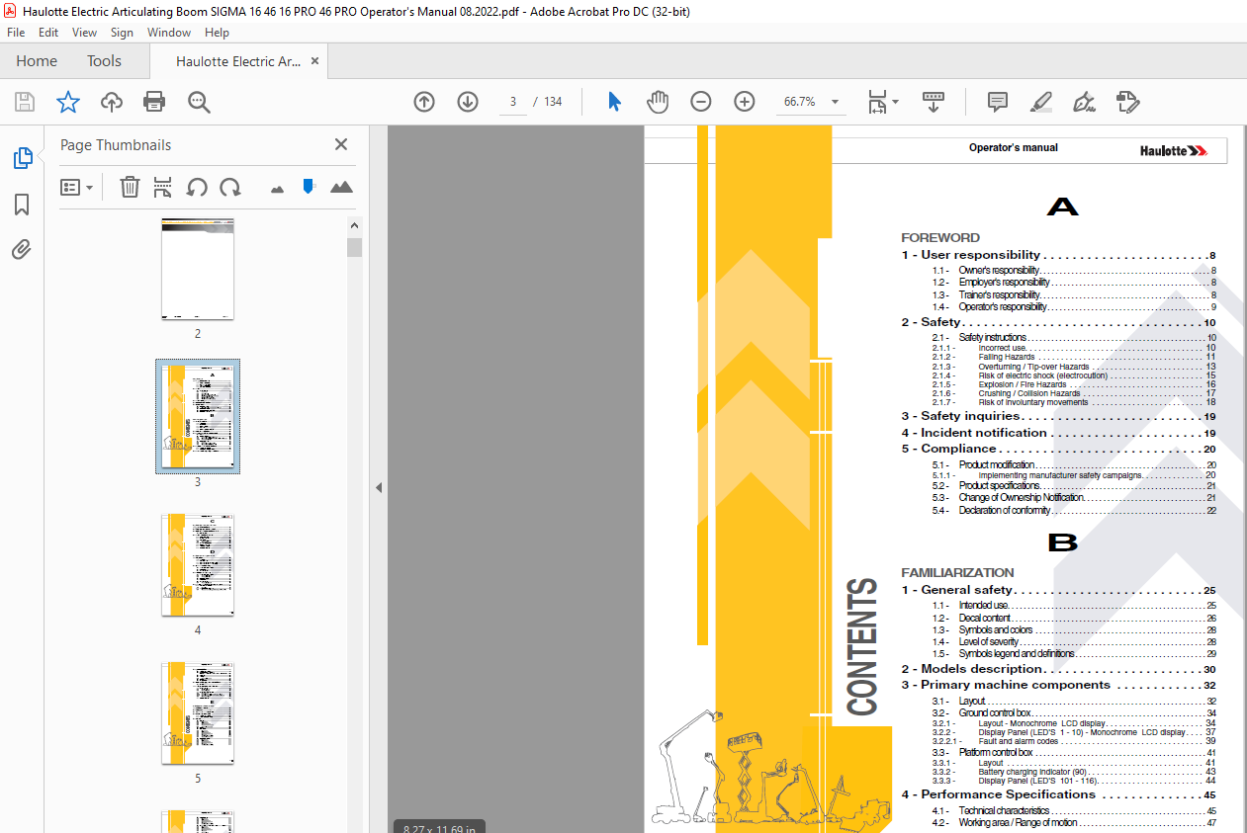Image resolution: width=1247 pixels, height=833 pixels.
Task: Switch to the Home tab
Action: (x=37, y=61)
